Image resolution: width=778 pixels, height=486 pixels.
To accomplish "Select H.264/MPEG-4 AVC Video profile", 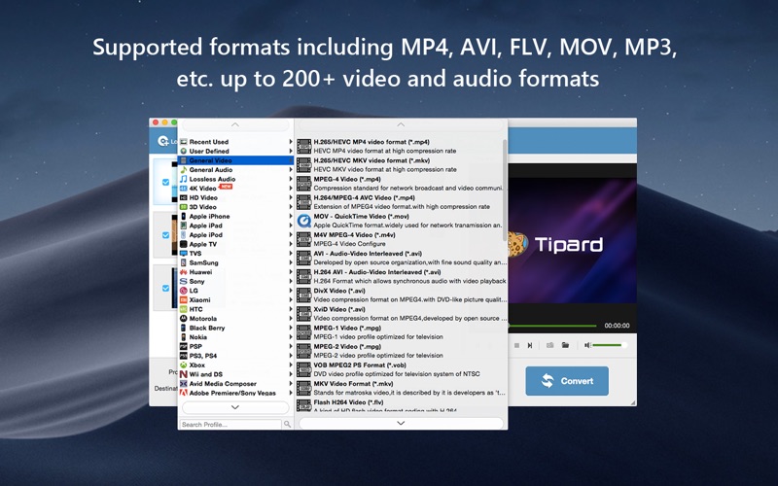I will [x=401, y=202].
